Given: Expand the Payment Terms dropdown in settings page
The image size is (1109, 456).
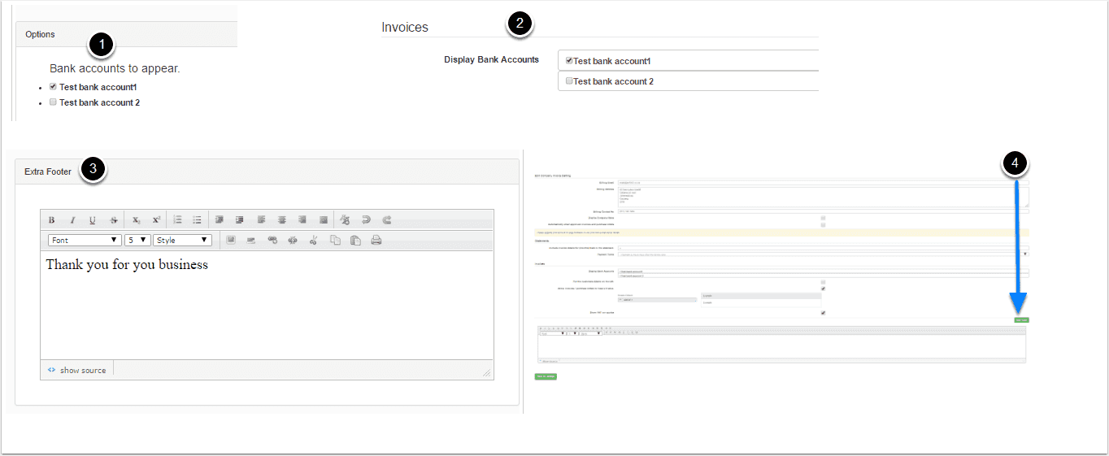Looking at the screenshot, I should 824,254.
